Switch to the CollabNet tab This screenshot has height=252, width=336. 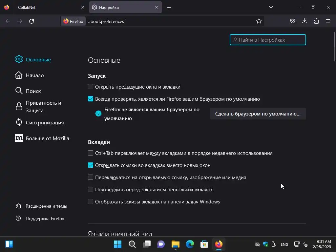[51, 7]
